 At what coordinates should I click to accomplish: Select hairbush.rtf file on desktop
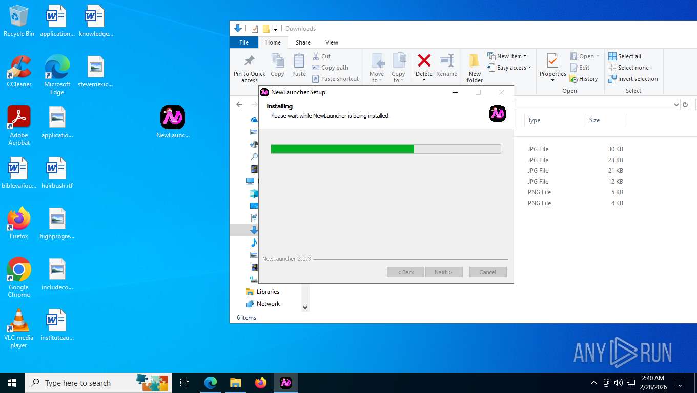[x=57, y=173]
